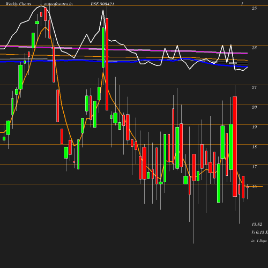This screenshot has width=268, height=268.
Task: Click the "V: 0.15 X" volume text
Action: click(259, 232)
